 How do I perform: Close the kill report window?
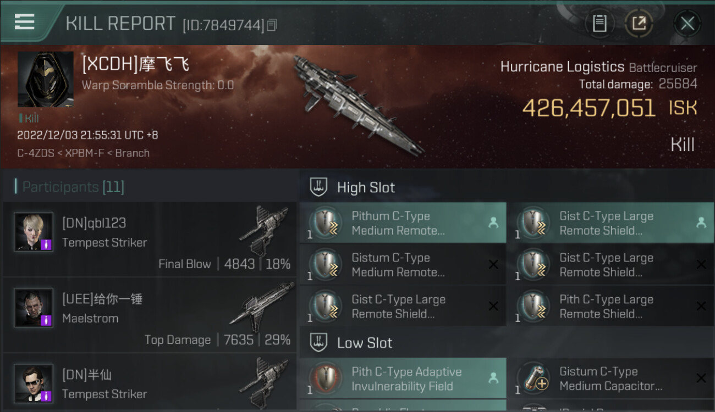(687, 23)
